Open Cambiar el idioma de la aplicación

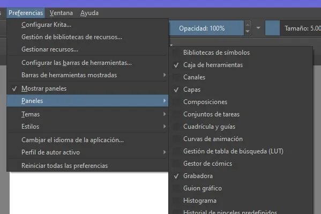click(x=87, y=140)
